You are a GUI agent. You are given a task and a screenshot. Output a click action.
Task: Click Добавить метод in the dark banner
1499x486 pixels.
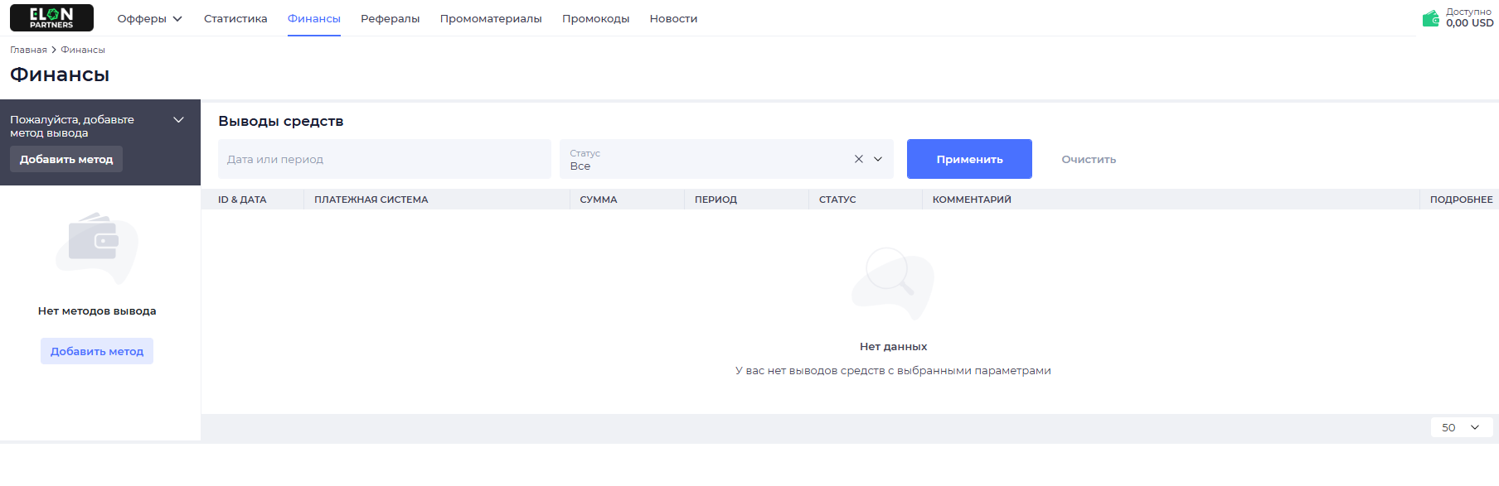[66, 159]
